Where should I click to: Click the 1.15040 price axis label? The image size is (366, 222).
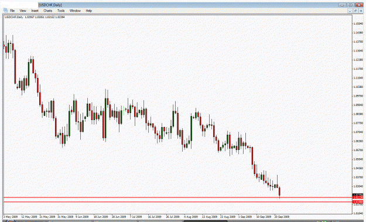(358, 23)
